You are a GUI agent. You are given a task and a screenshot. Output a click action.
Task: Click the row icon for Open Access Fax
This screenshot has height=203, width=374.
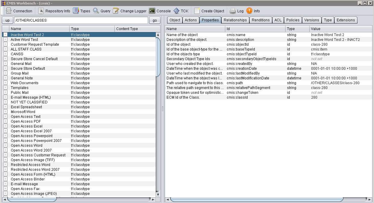point(5,189)
